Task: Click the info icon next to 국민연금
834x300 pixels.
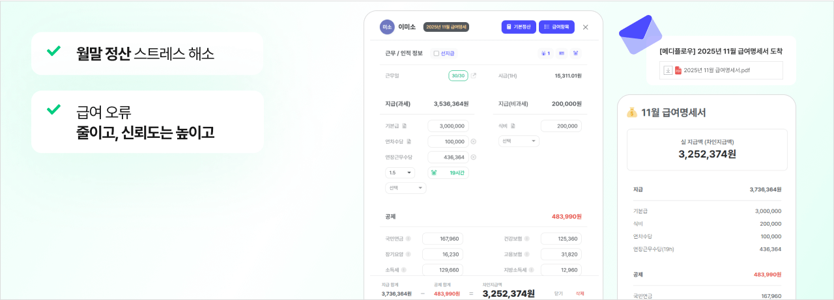Action: tap(408, 238)
